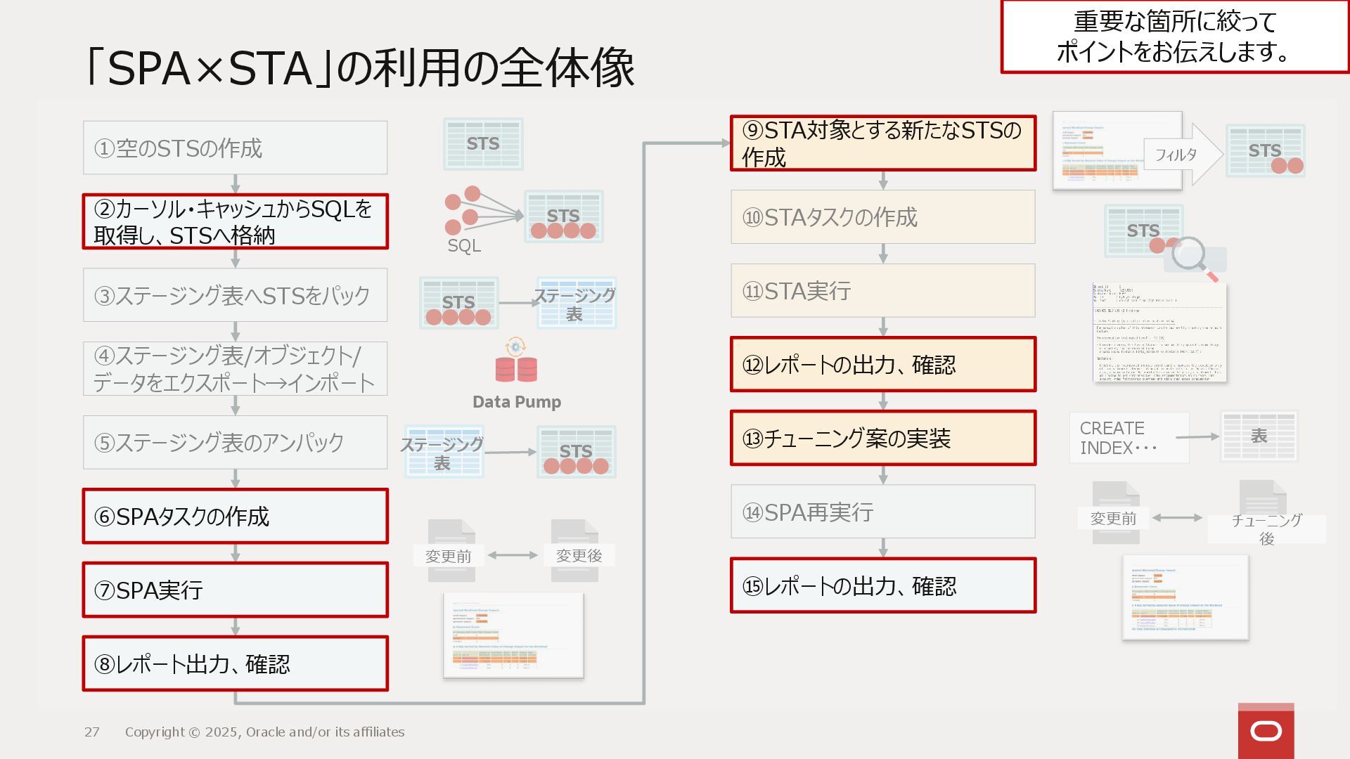This screenshot has width=1350, height=759.
Task: Click the Oracle logo in the corner
Action: pyautogui.click(x=1266, y=731)
